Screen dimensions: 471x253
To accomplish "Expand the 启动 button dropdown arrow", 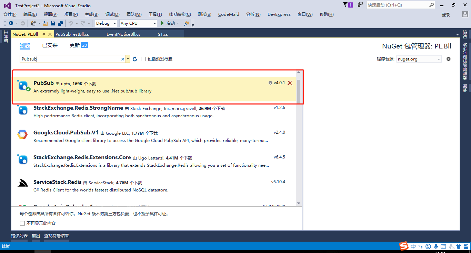I will coord(178,23).
